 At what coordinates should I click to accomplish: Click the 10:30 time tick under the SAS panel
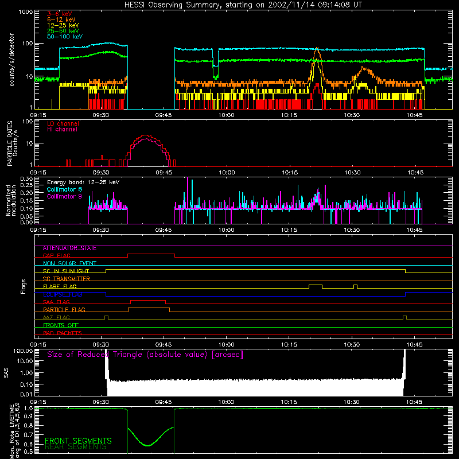pyautogui.click(x=352, y=402)
